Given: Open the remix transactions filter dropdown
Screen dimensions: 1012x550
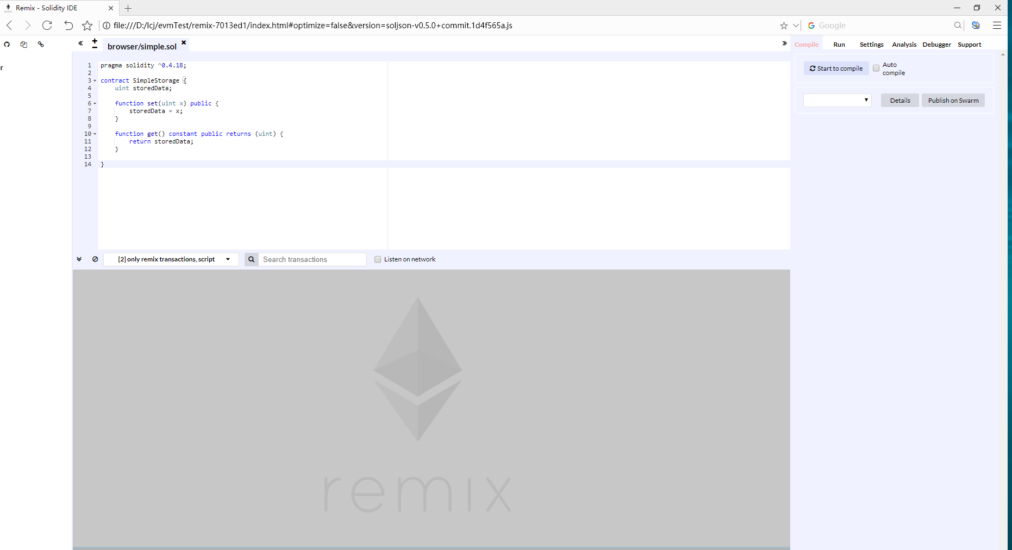Looking at the screenshot, I should [171, 259].
